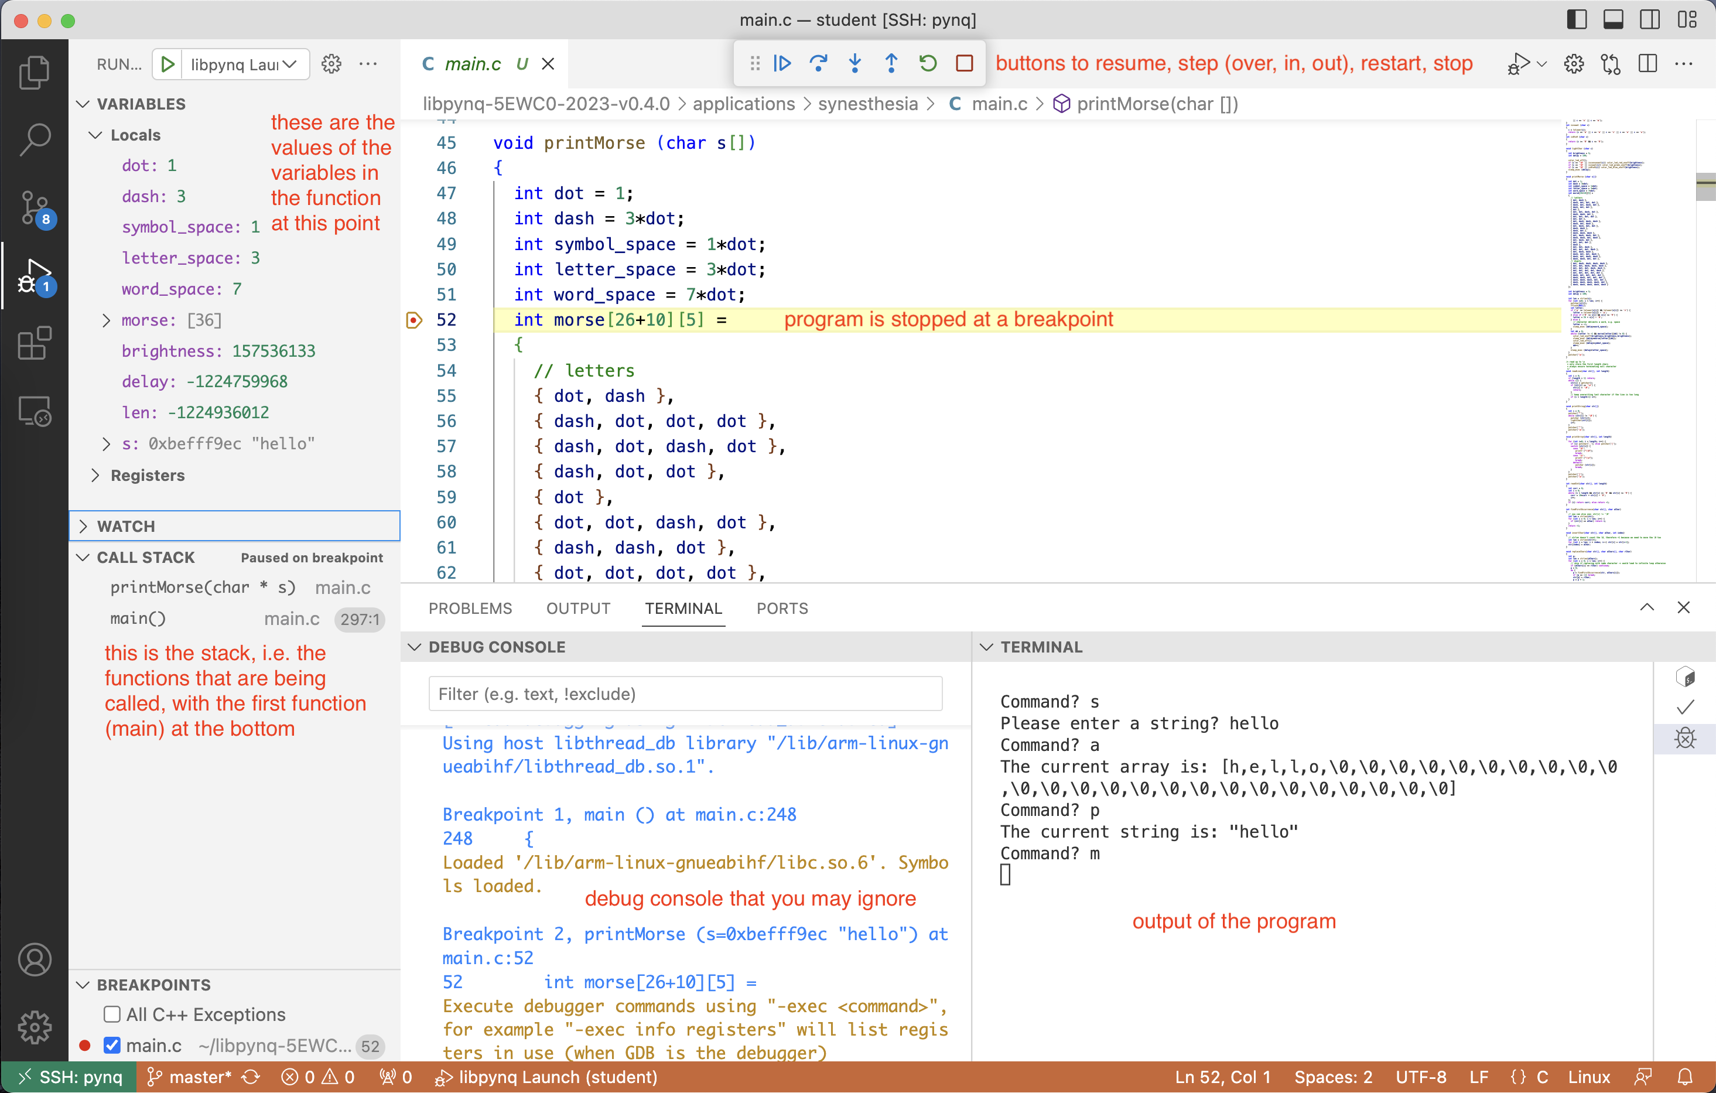The image size is (1716, 1093).
Task: Open C/C++ editor settings gear icon
Action: click(1574, 64)
